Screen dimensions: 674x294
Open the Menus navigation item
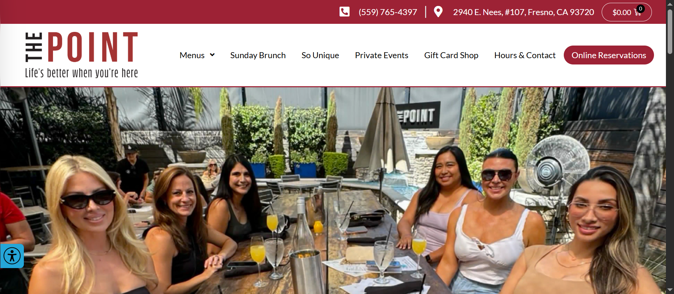coord(192,55)
